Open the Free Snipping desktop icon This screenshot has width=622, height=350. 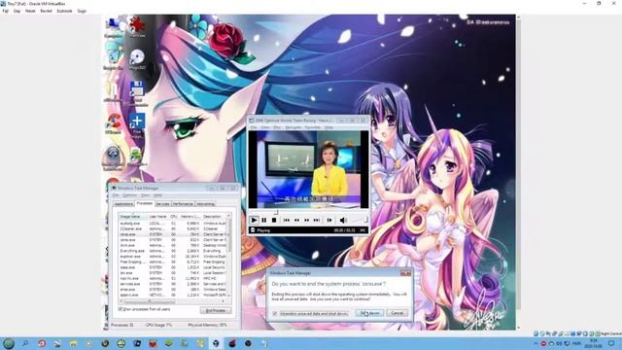[137, 125]
